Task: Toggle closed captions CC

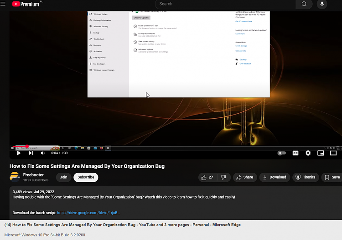Action: pos(295,153)
